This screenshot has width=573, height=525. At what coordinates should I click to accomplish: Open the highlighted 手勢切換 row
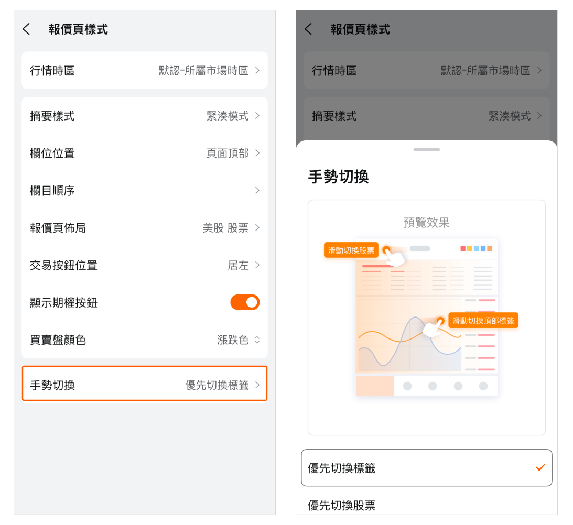pos(144,385)
